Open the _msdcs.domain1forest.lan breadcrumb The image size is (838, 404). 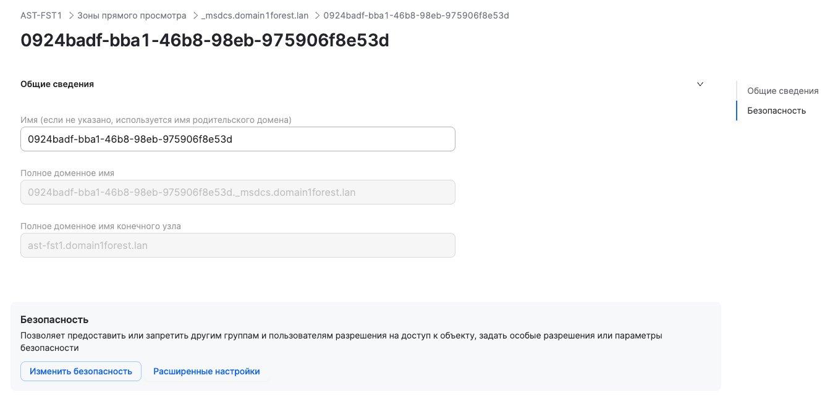[x=255, y=15]
